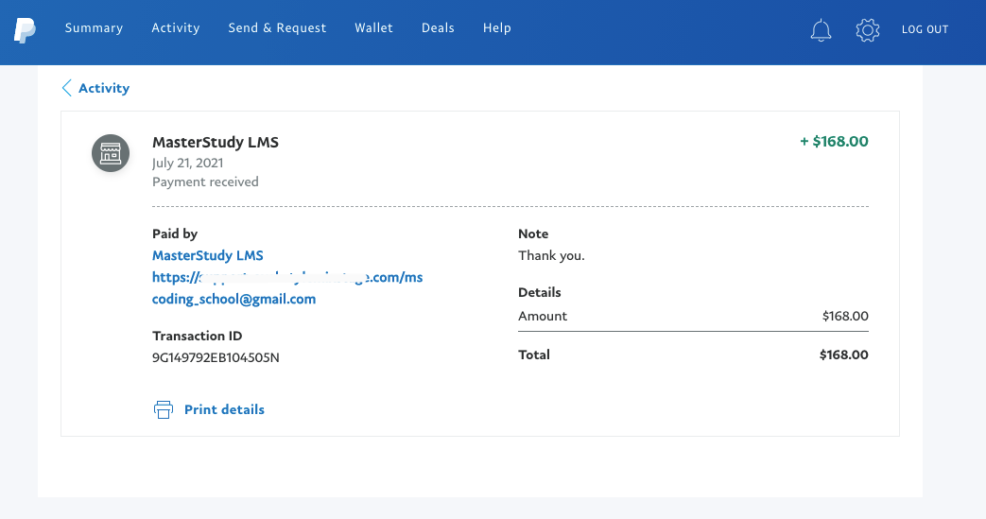
Task: Select the transaction ID 9G149792EB104505N
Action: 216,357
